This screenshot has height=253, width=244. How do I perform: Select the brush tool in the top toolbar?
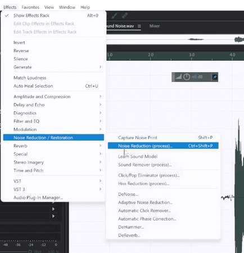114,16
